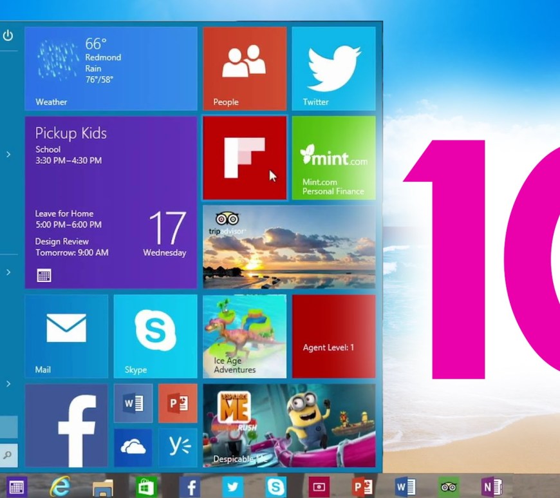Click the search magnifier in Start menu

tap(8, 455)
